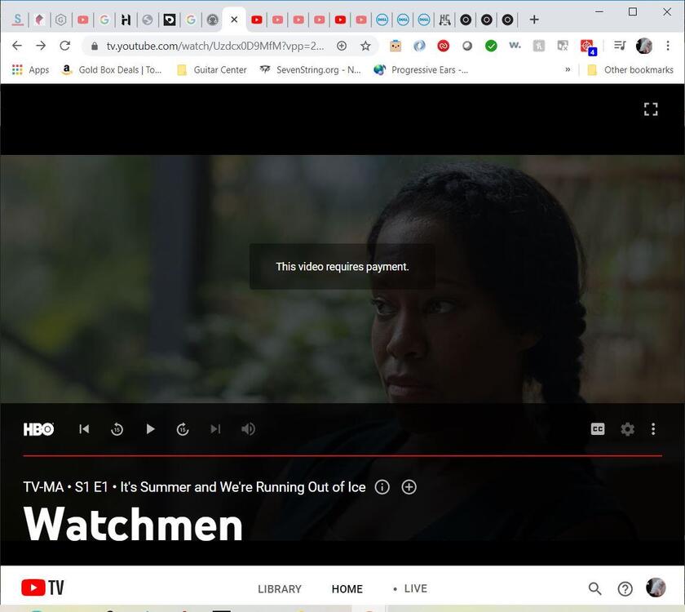
Task: Click the HBO channel logo
Action: point(38,428)
